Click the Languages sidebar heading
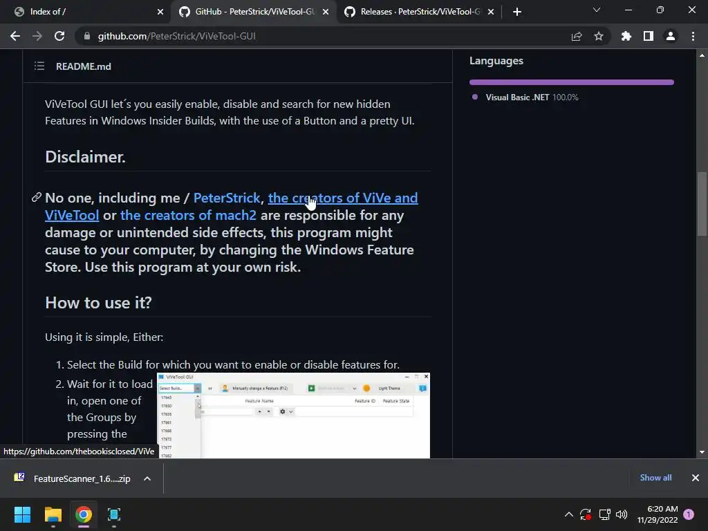Image resolution: width=708 pixels, height=531 pixels. tap(496, 61)
